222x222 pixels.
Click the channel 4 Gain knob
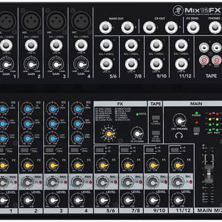(x=81, y=65)
